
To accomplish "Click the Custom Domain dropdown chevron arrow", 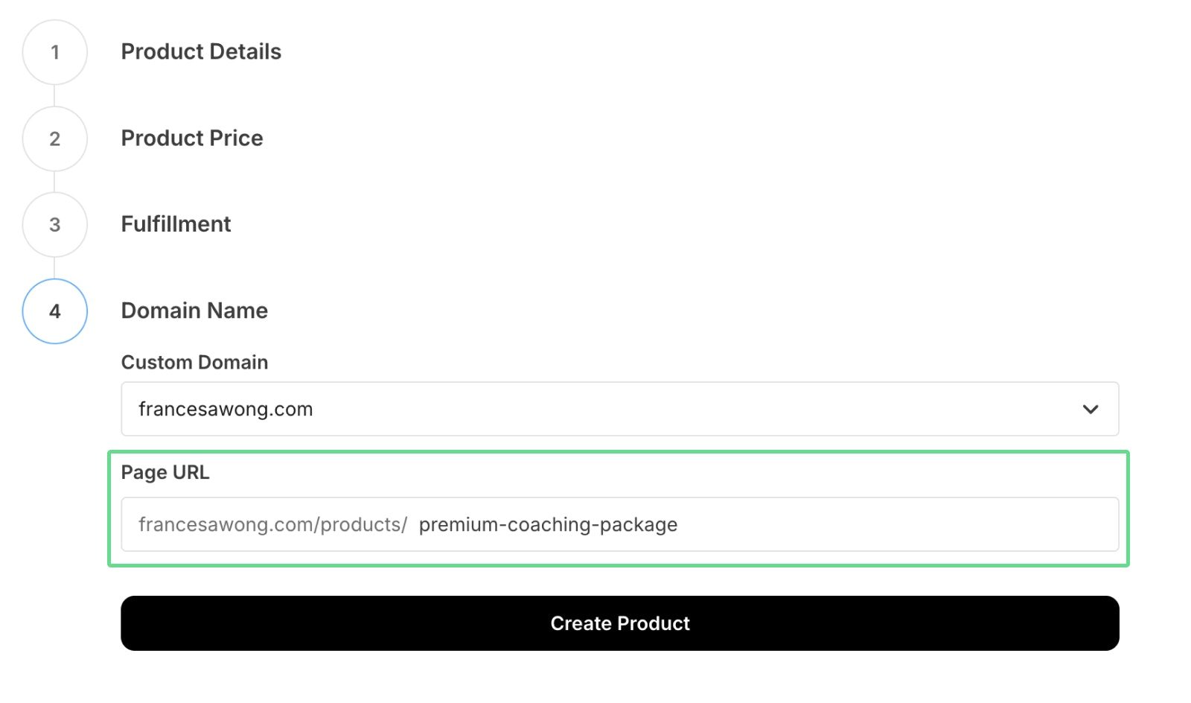I will pos(1091,409).
